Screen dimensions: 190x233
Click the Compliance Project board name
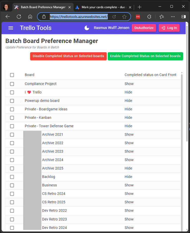tap(41, 84)
